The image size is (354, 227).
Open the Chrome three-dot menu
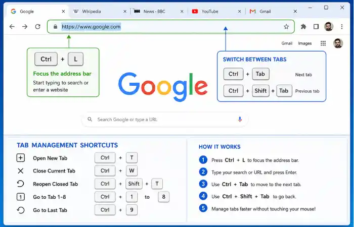click(342, 27)
